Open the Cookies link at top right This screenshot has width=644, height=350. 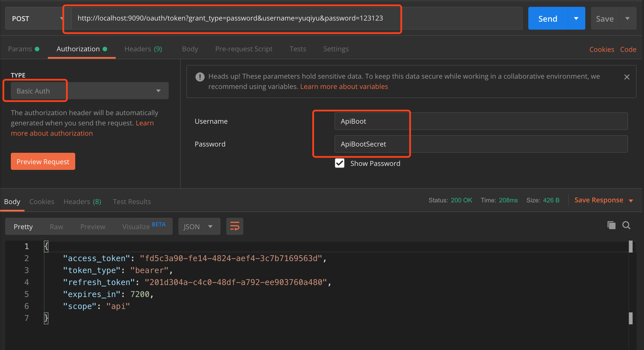click(x=602, y=49)
